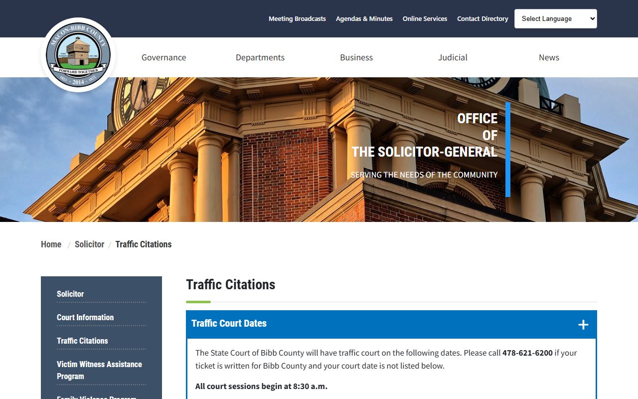The image size is (638, 399).
Task: Open Agendas & Minutes link
Action: tap(364, 18)
